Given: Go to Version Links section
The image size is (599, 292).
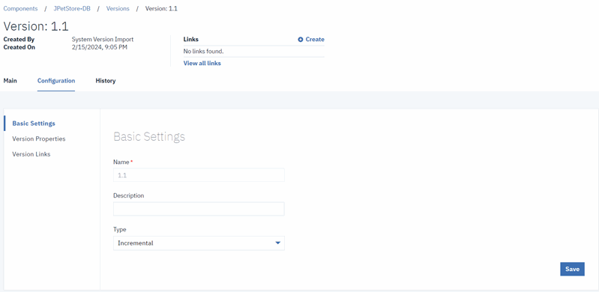Looking at the screenshot, I should coord(31,154).
